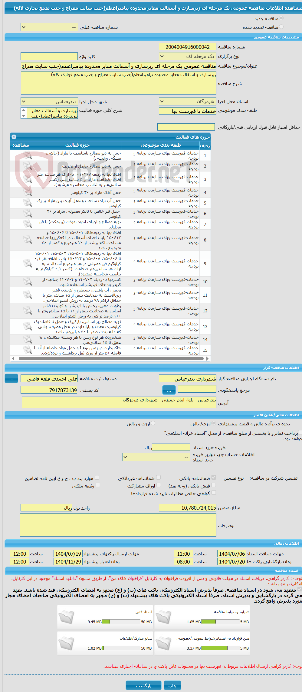Click the شماره مناقصه field
302x692 pixels.
click(188, 47)
